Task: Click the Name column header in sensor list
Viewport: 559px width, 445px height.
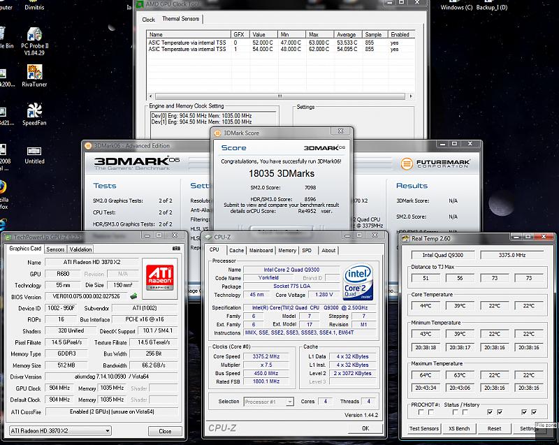Action: (189, 34)
